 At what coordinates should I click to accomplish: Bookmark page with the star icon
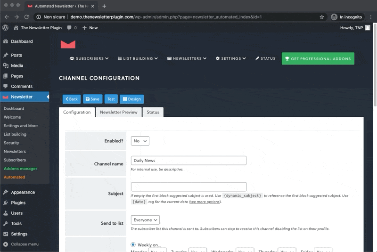coord(322,17)
